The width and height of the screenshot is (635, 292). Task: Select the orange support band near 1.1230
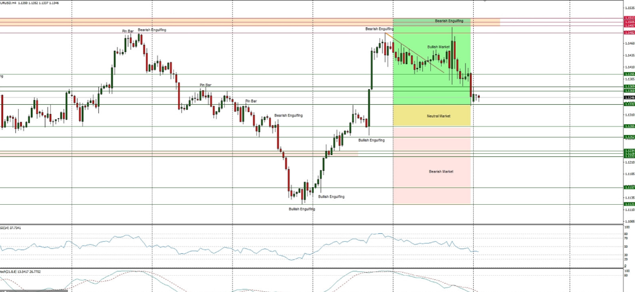(x=182, y=153)
